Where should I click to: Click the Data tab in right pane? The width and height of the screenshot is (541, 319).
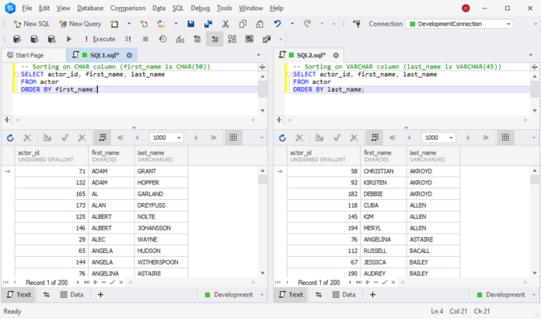pyautogui.click(x=344, y=294)
